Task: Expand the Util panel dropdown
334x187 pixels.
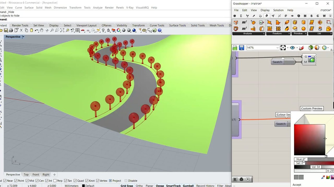Action: pos(331,34)
